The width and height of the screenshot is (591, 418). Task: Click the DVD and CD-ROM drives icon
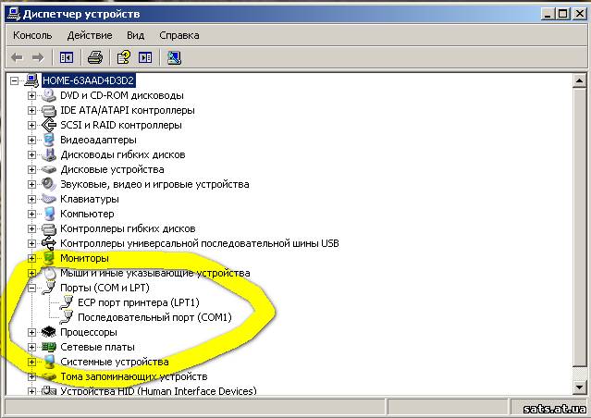(x=49, y=95)
